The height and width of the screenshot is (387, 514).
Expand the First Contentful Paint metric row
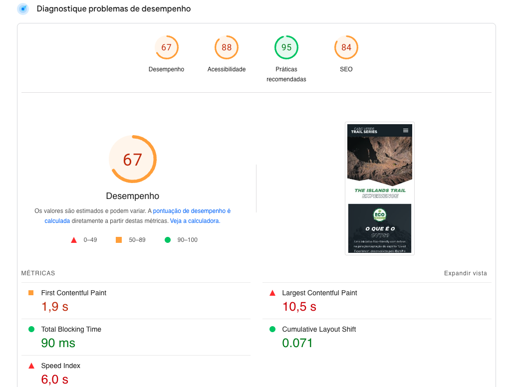coord(74,293)
